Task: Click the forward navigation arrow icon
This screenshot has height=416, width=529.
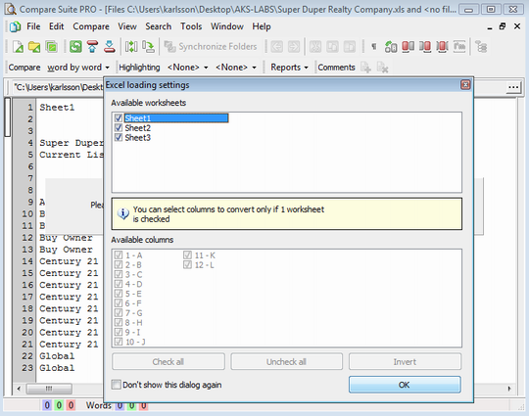Action: tap(294, 47)
